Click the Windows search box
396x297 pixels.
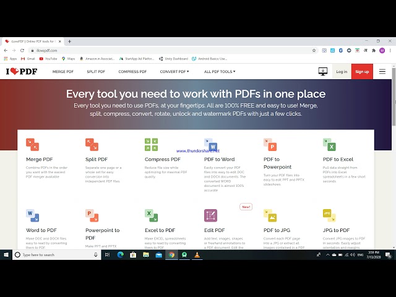click(x=57, y=255)
